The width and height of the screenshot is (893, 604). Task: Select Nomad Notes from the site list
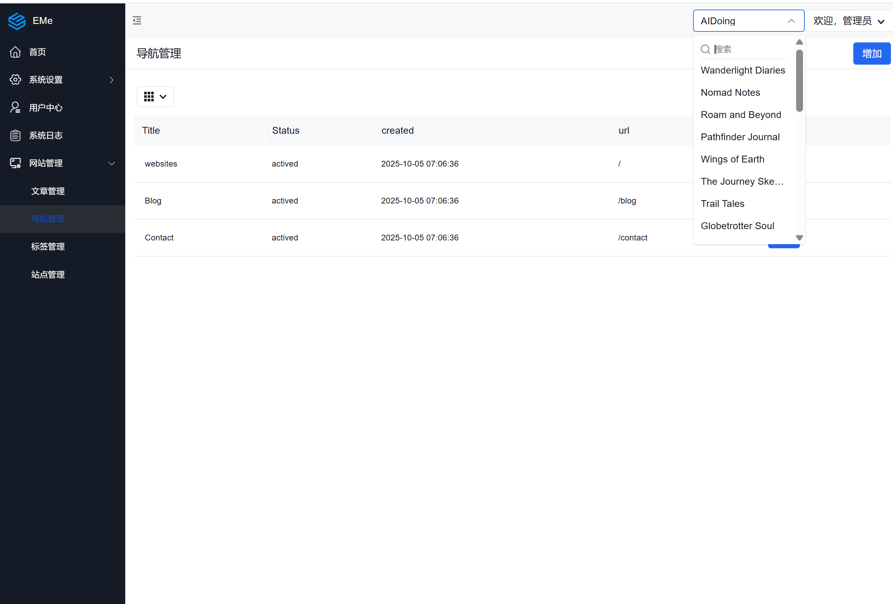pos(730,93)
